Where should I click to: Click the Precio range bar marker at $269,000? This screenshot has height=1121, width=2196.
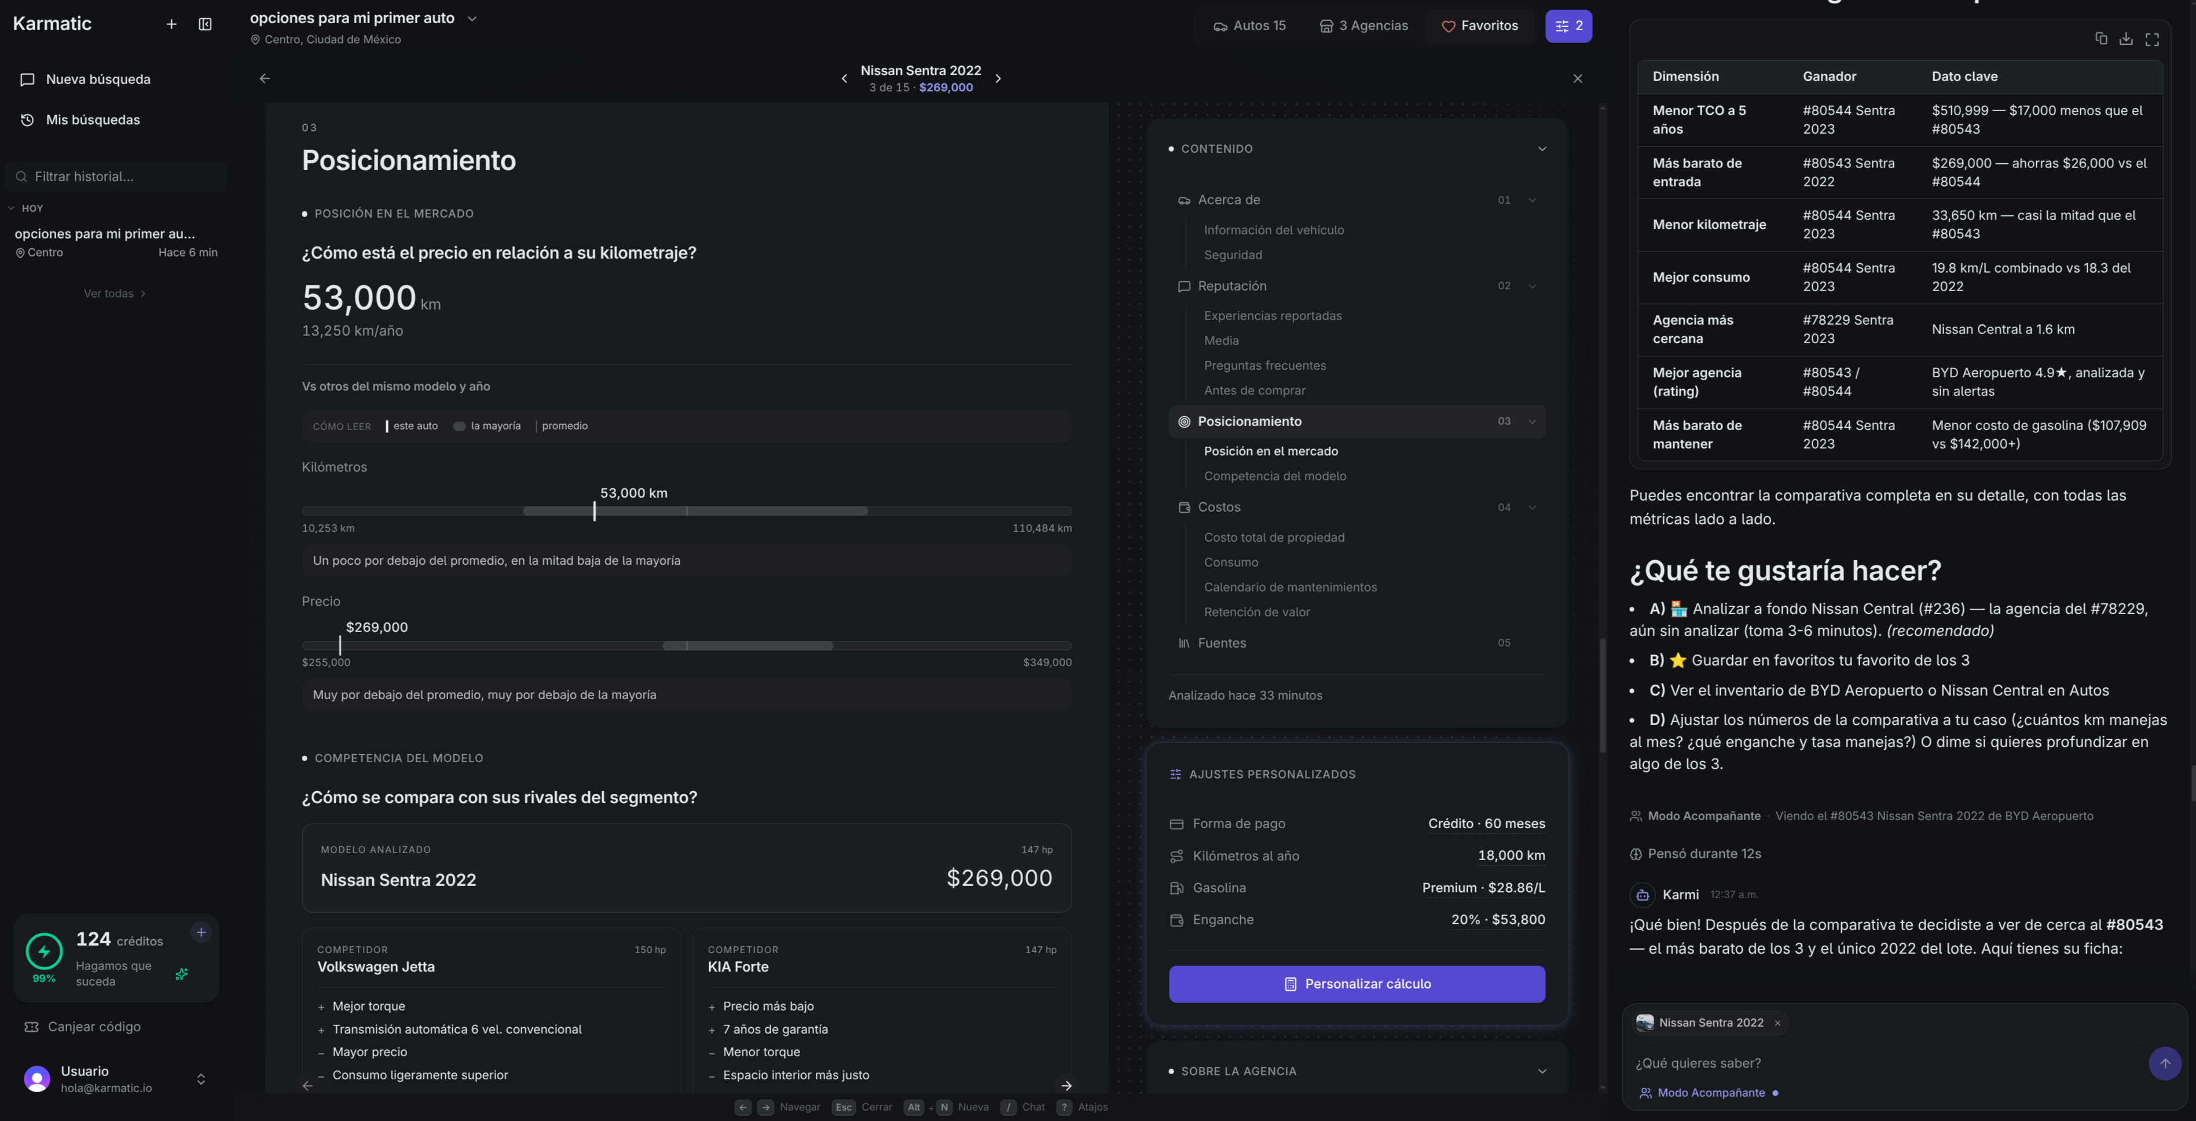click(x=340, y=646)
